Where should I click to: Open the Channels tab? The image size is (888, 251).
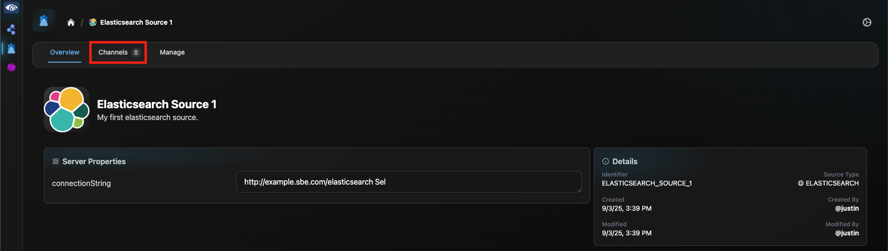[118, 52]
